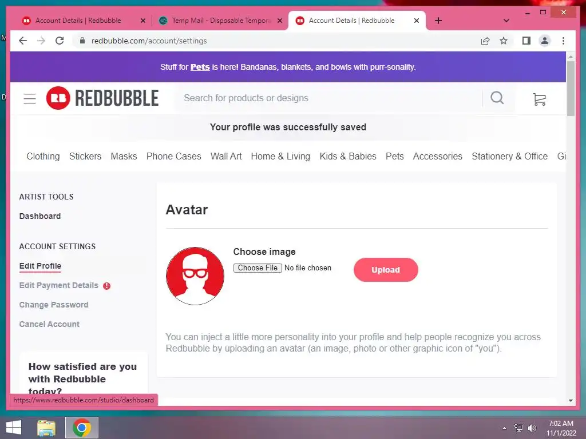The width and height of the screenshot is (586, 439).
Task: Open Change Password settings
Action: pyautogui.click(x=54, y=305)
